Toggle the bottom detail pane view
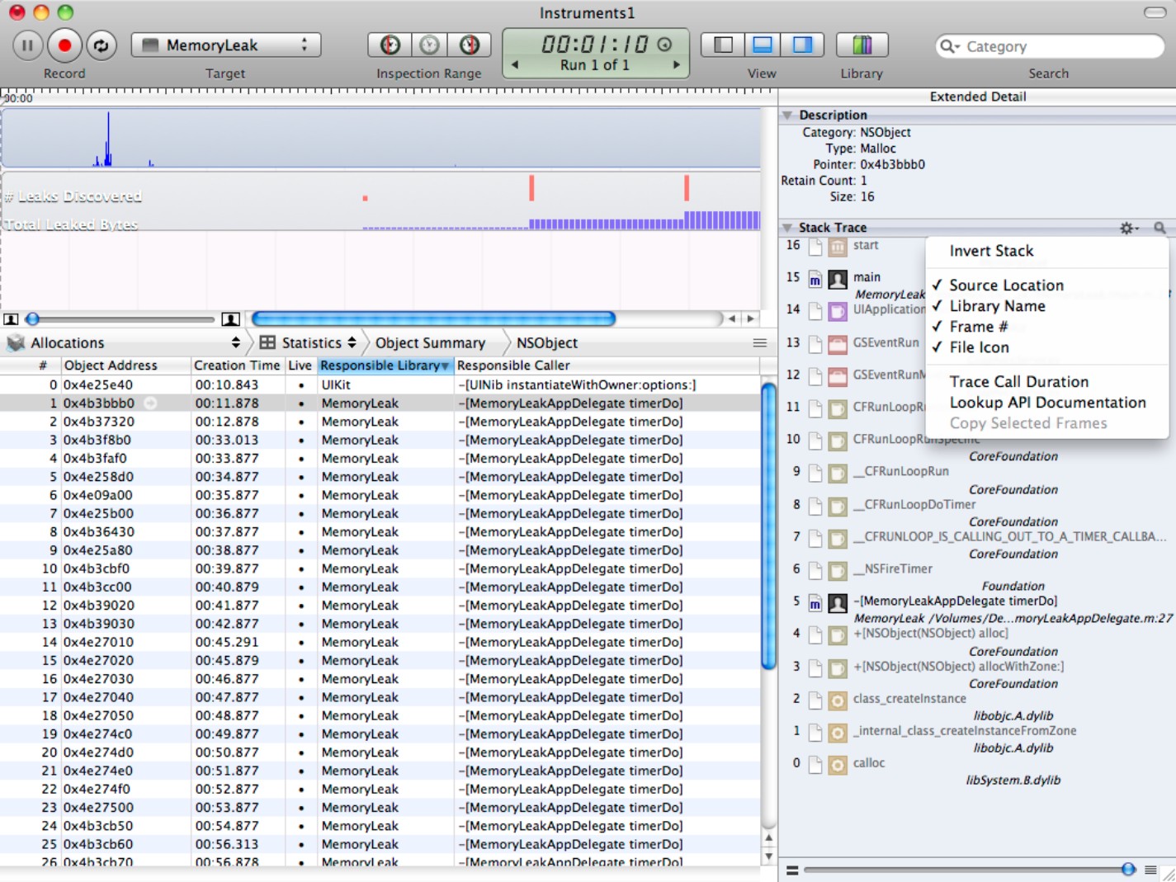 click(763, 45)
